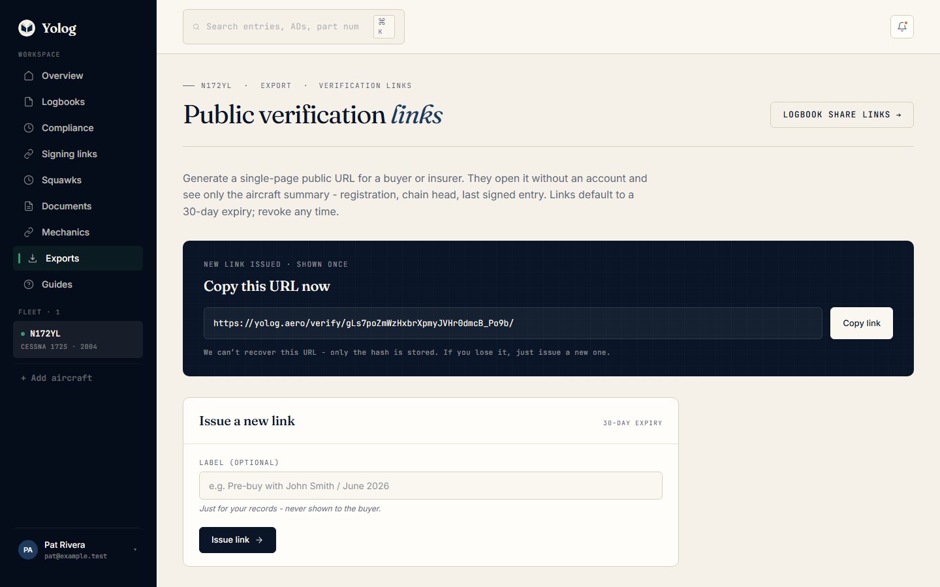The height and width of the screenshot is (587, 940).
Task: Click the EXPORT breadcrumb
Action: pos(276,85)
